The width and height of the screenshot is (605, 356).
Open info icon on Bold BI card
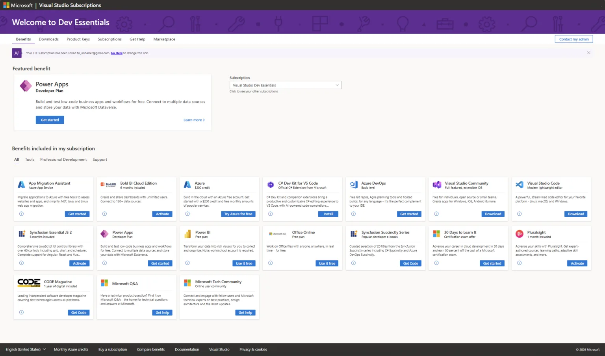(x=104, y=214)
